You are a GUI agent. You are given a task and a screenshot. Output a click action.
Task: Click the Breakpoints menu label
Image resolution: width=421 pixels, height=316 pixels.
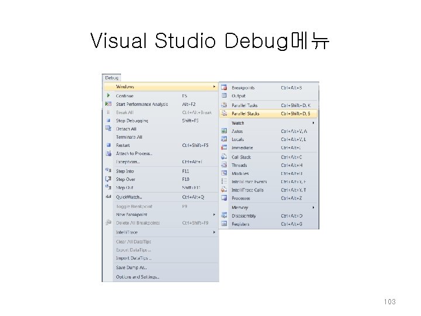(x=243, y=88)
